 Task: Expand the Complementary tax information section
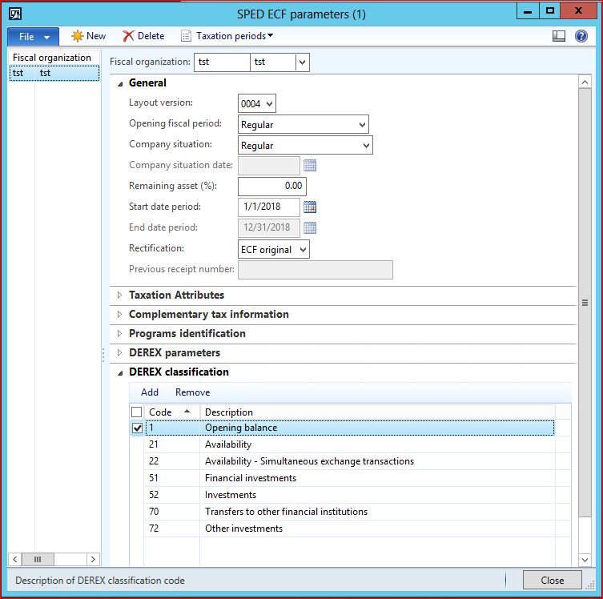pyautogui.click(x=119, y=314)
